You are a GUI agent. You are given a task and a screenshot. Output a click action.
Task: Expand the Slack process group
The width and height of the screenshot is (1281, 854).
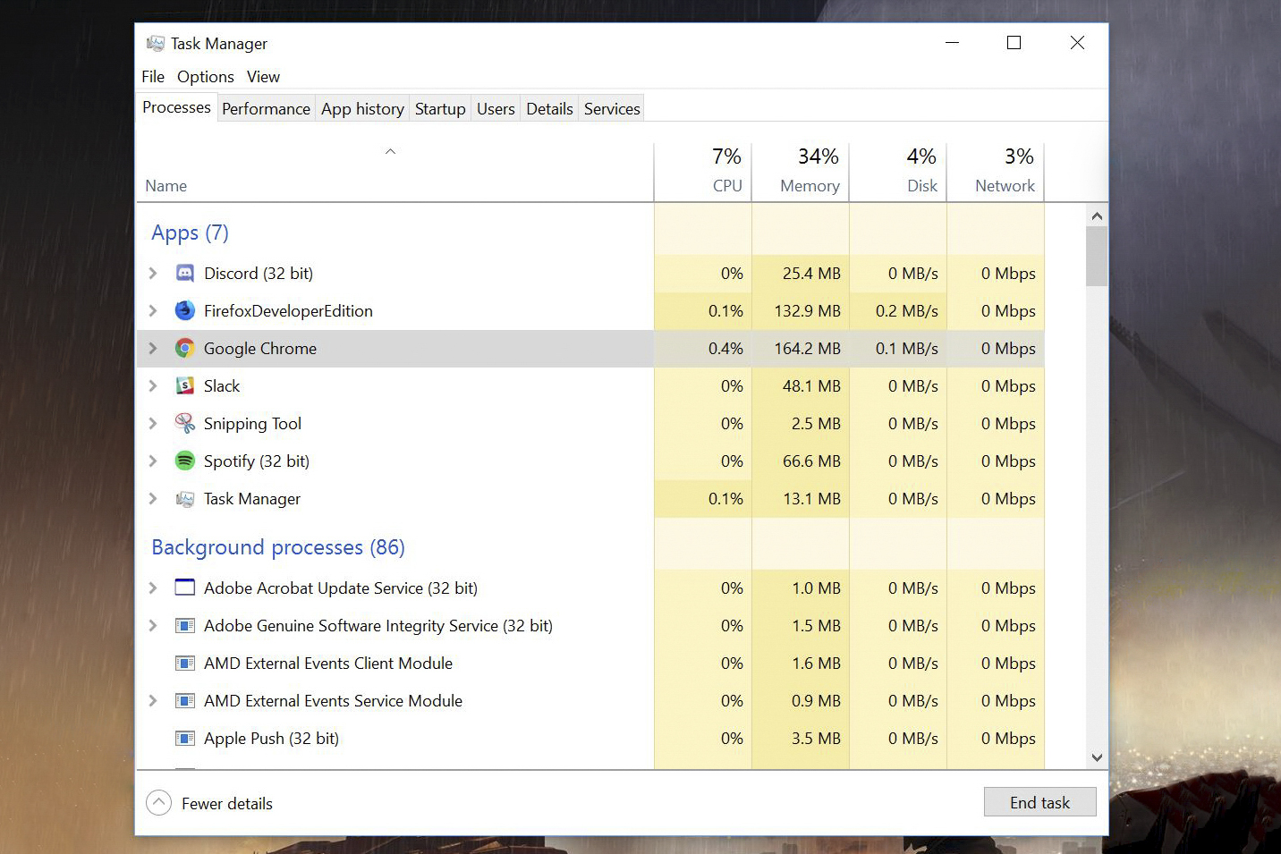tap(153, 386)
